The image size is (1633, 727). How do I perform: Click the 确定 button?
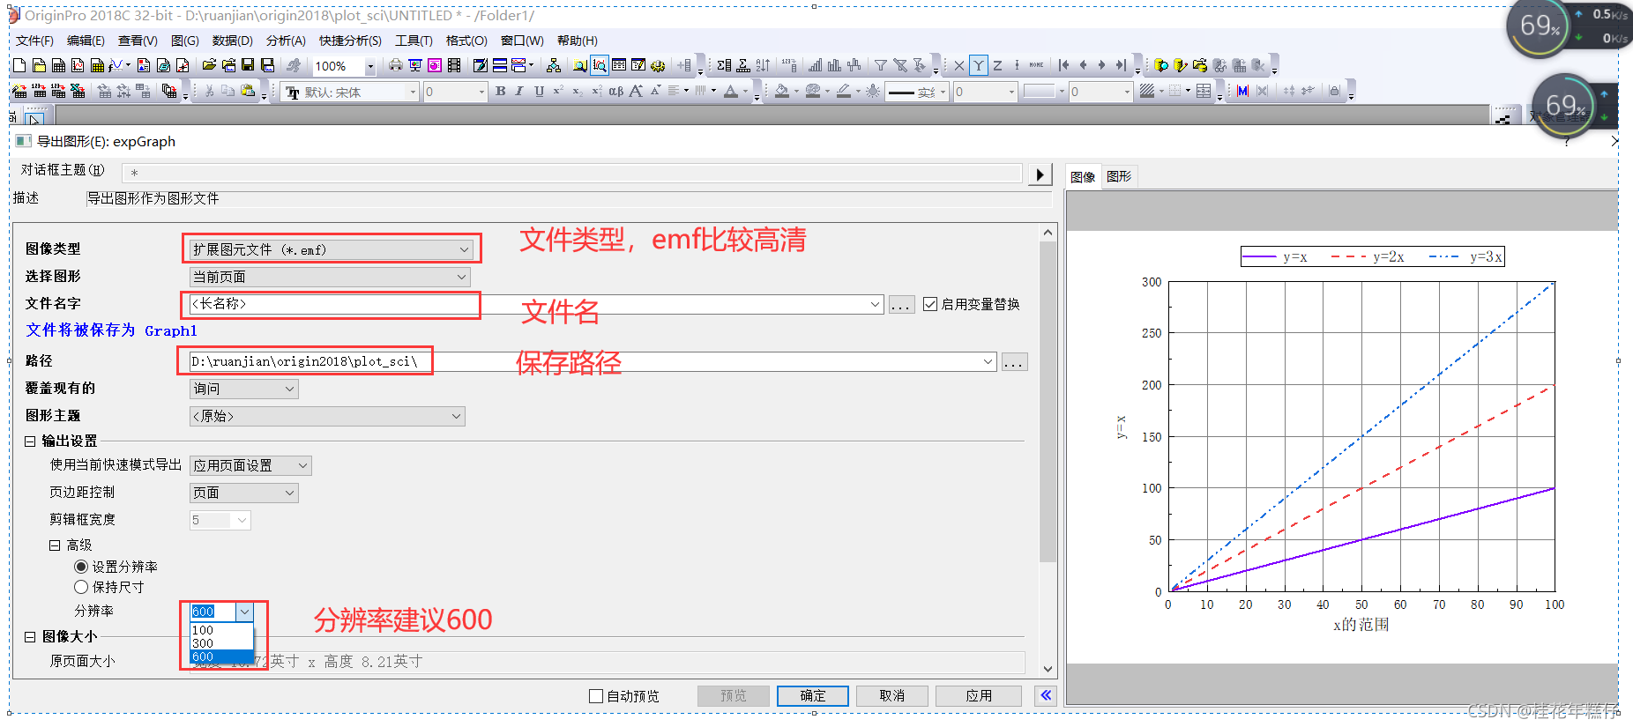[813, 696]
